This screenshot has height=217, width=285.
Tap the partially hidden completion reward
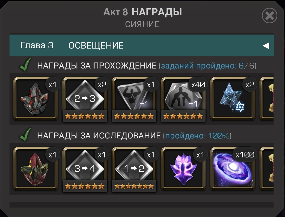coord(267,99)
